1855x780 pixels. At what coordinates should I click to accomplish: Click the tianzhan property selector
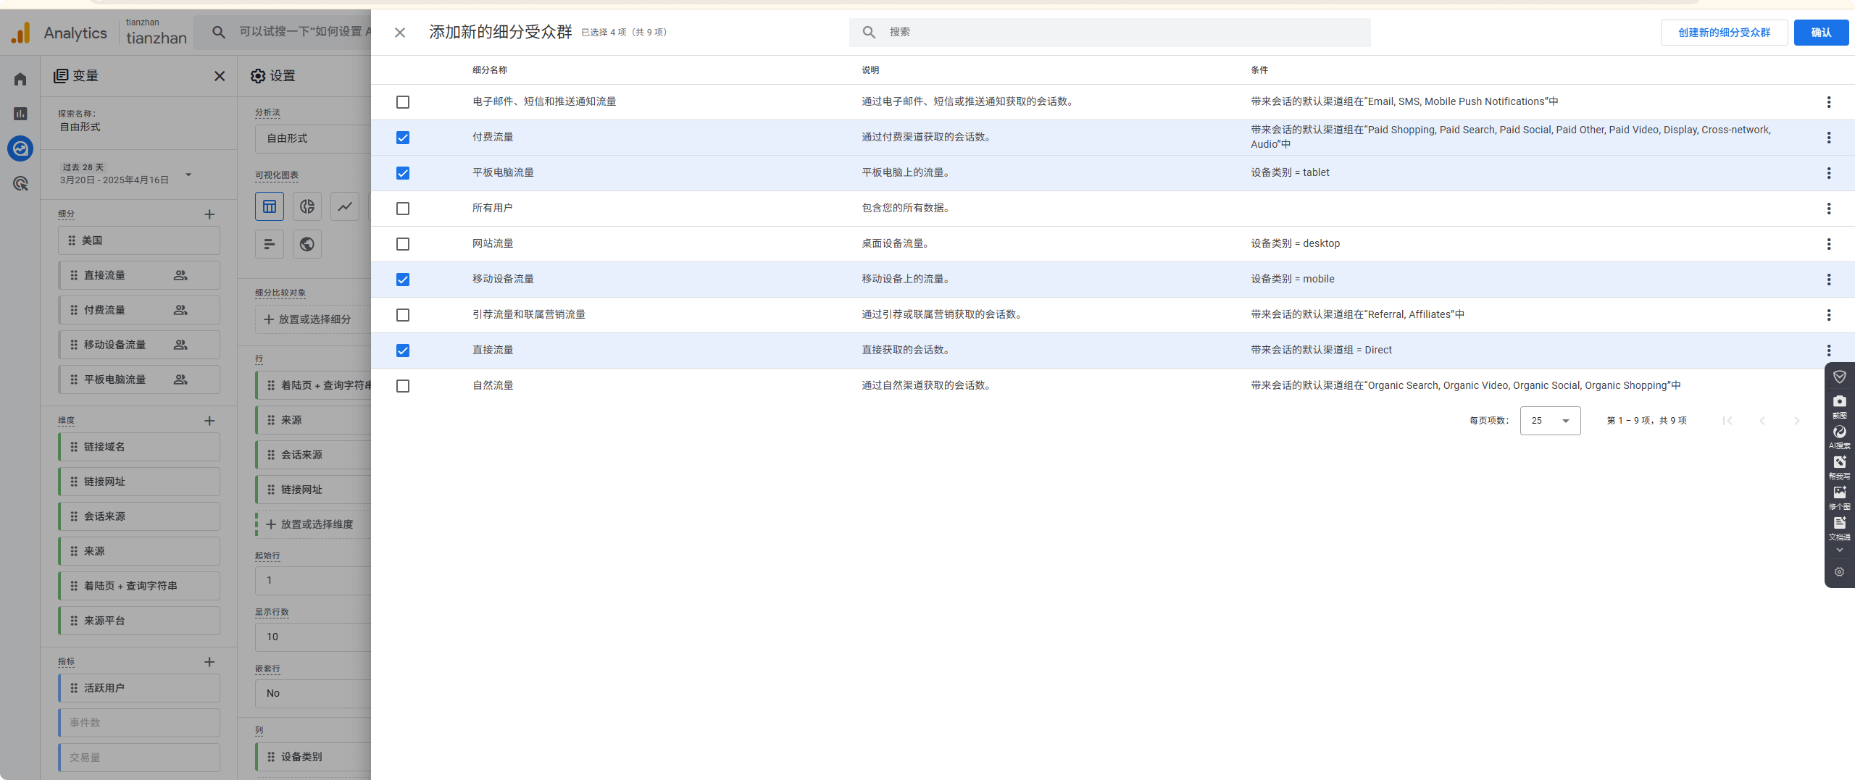(156, 32)
